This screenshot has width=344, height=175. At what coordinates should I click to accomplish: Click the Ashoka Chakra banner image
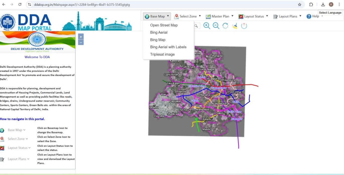[37, 39]
